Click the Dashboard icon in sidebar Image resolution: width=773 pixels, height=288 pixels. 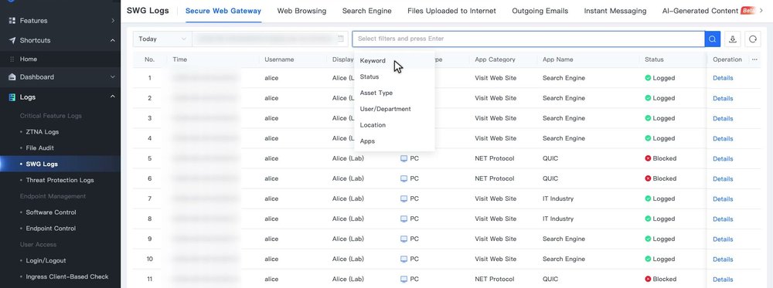pos(12,77)
